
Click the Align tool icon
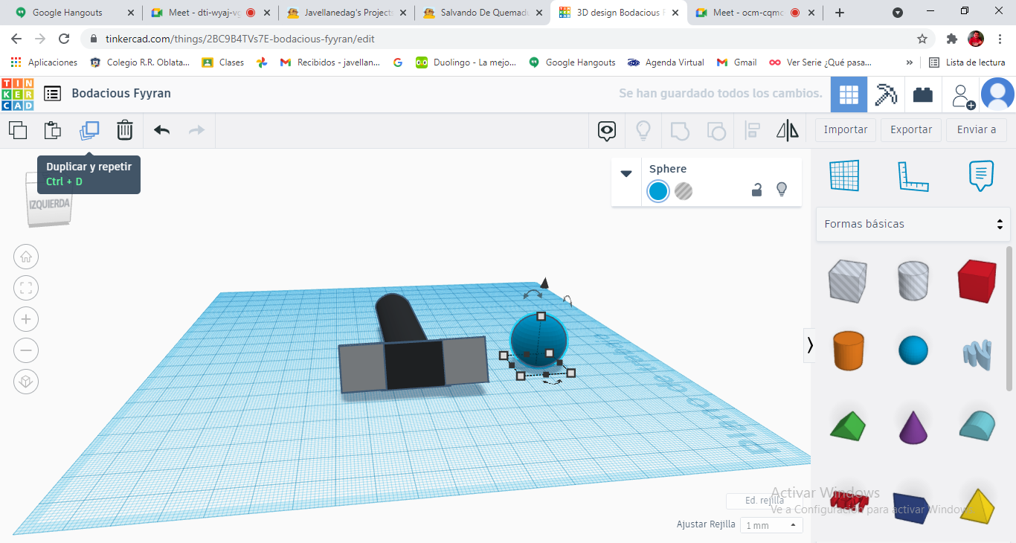click(752, 131)
